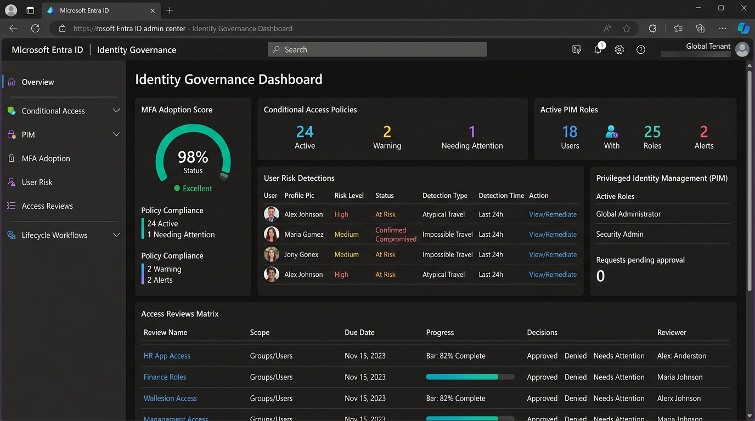Click the Access Reviews list icon in sidebar

(x=12, y=206)
